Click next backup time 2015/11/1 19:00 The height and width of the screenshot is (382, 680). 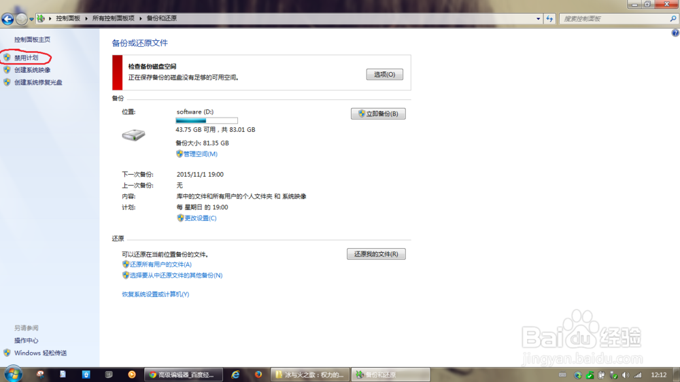(x=200, y=174)
